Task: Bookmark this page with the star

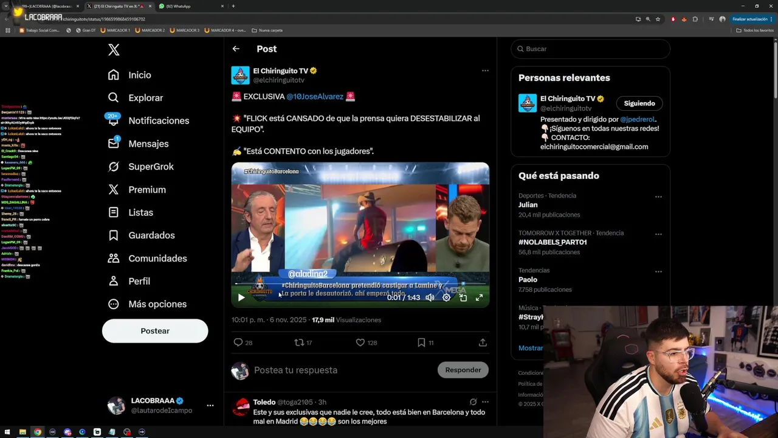Action: pos(658,19)
